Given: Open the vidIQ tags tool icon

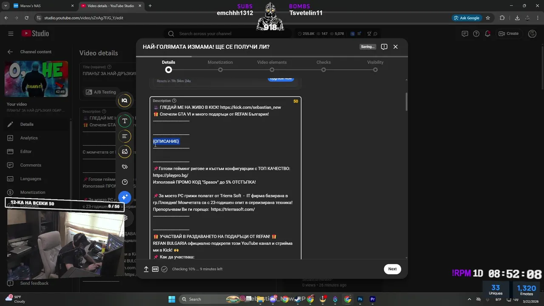Looking at the screenshot, I should click(125, 167).
